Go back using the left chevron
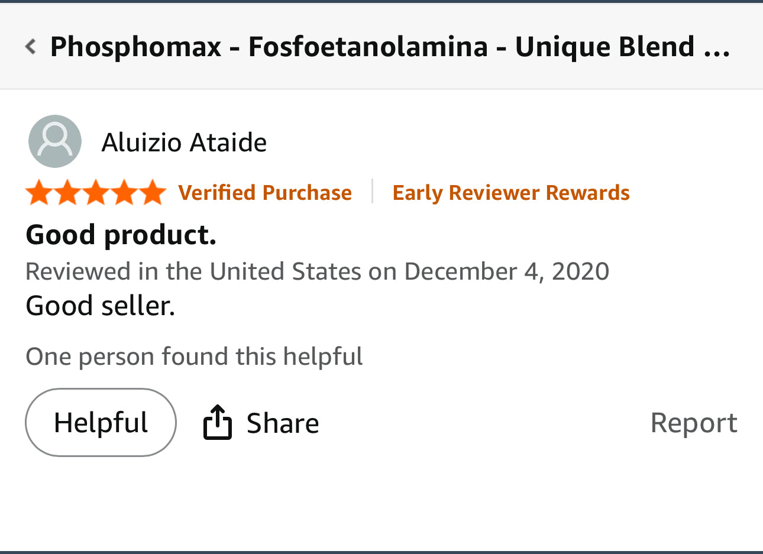The image size is (763, 554). (31, 46)
